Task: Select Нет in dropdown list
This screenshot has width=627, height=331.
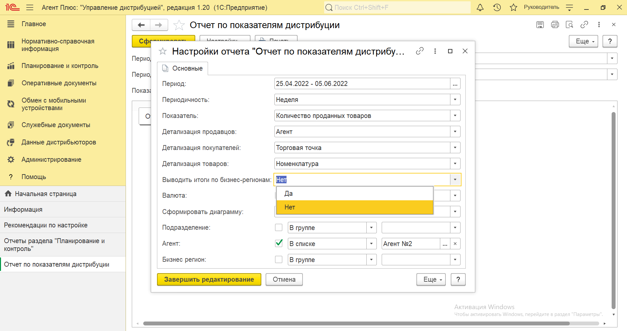Action: point(355,207)
